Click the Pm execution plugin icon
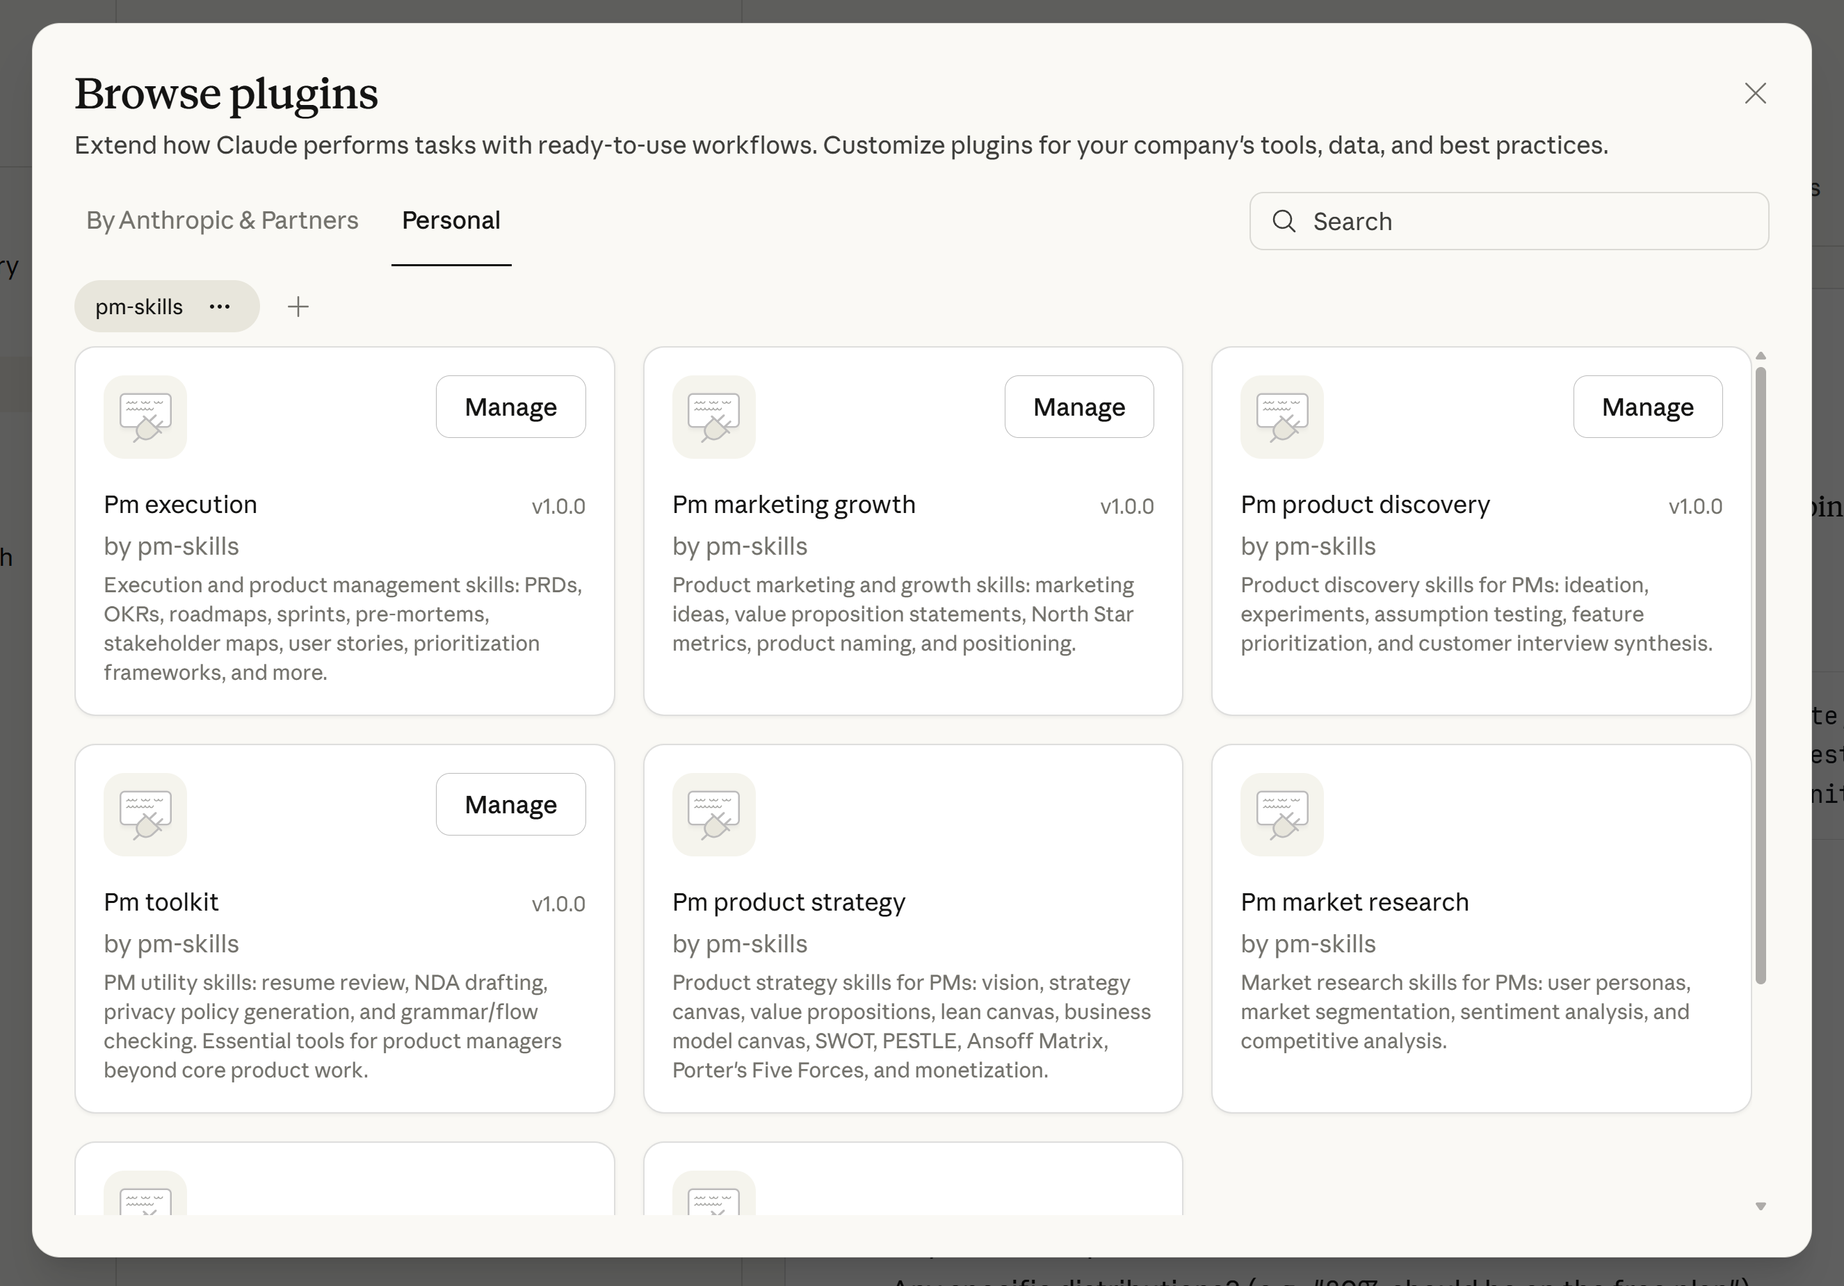The width and height of the screenshot is (1844, 1286). click(145, 416)
